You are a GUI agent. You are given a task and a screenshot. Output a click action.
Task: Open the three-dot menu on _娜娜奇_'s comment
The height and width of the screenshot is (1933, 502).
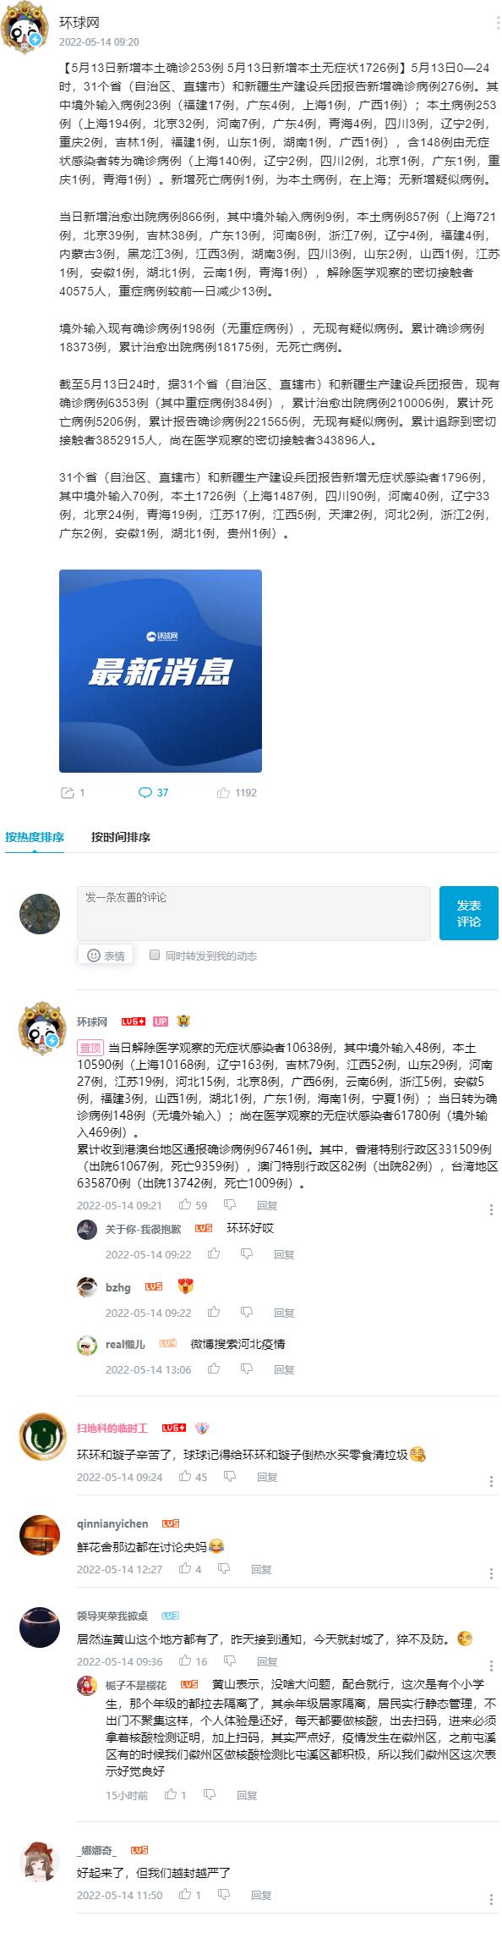pos(492,1900)
